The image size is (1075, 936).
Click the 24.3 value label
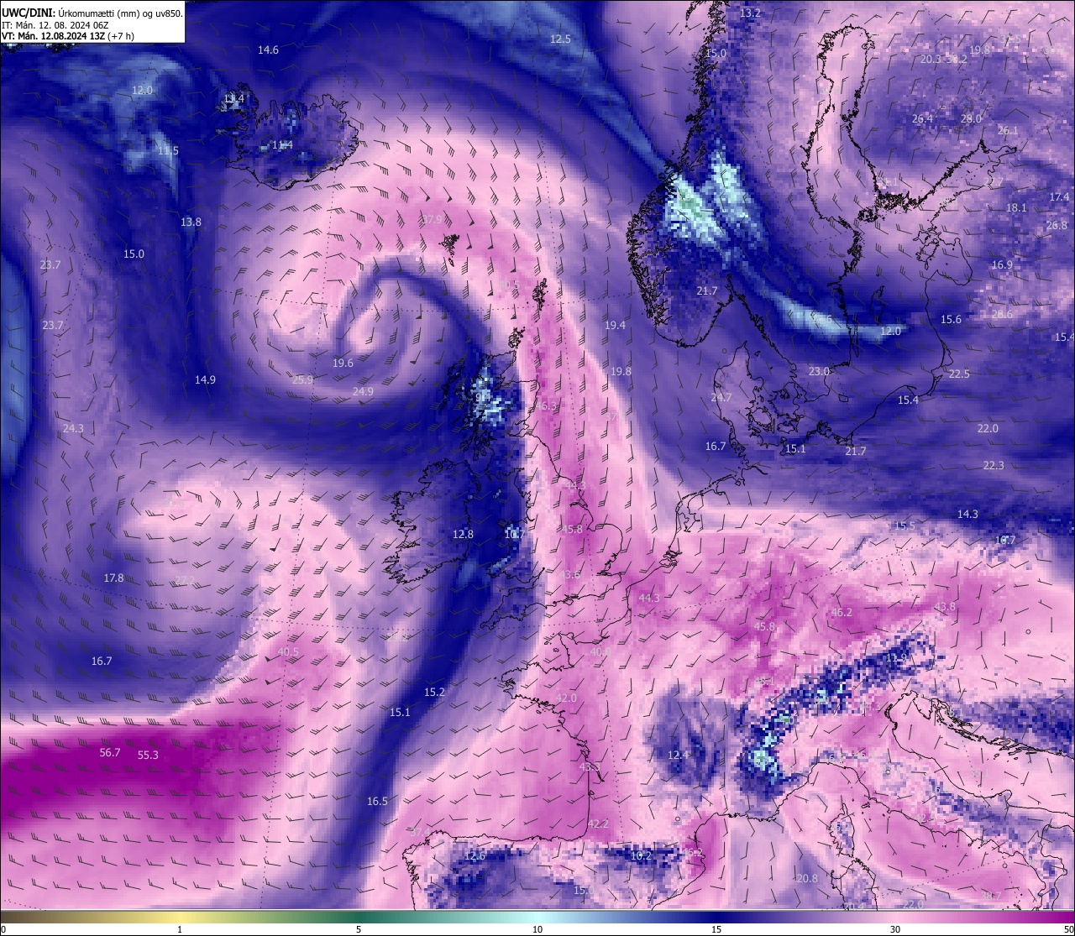pos(73,429)
